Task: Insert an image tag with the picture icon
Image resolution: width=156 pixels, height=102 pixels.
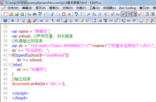Action: 65,21
